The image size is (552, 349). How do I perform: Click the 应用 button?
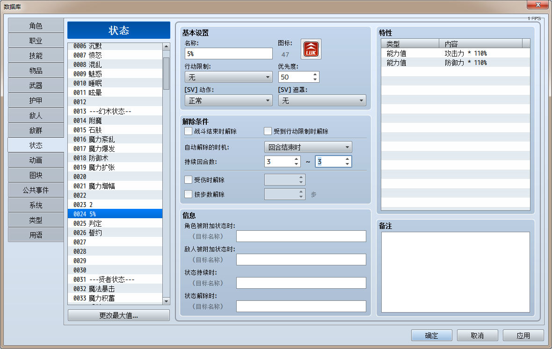point(523,335)
